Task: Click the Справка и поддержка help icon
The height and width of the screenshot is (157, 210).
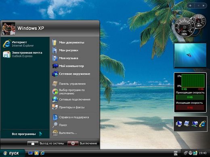Action: pyautogui.click(x=55, y=117)
